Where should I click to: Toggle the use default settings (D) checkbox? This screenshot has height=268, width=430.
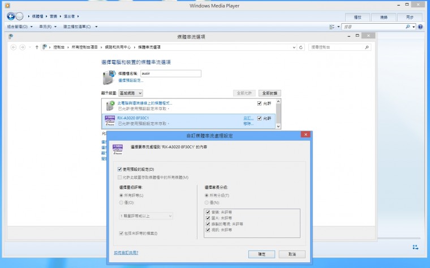click(x=119, y=170)
